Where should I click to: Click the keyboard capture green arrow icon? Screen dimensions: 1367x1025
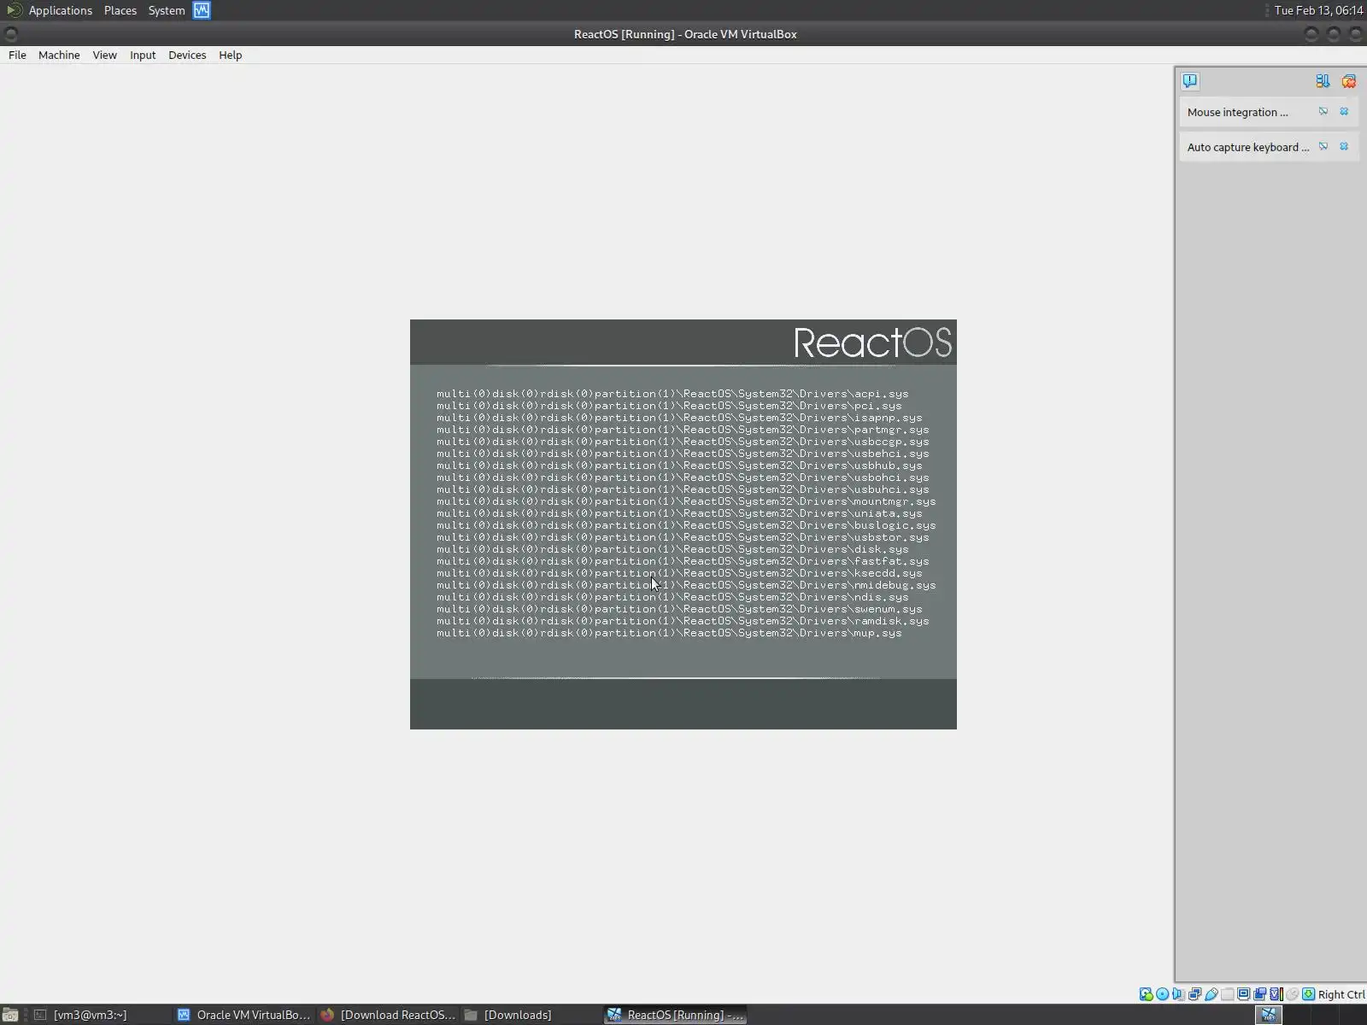1309,994
